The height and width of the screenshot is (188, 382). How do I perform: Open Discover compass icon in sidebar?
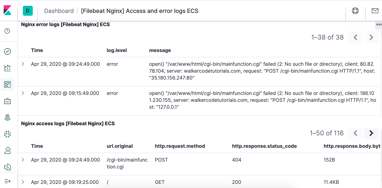7,51
